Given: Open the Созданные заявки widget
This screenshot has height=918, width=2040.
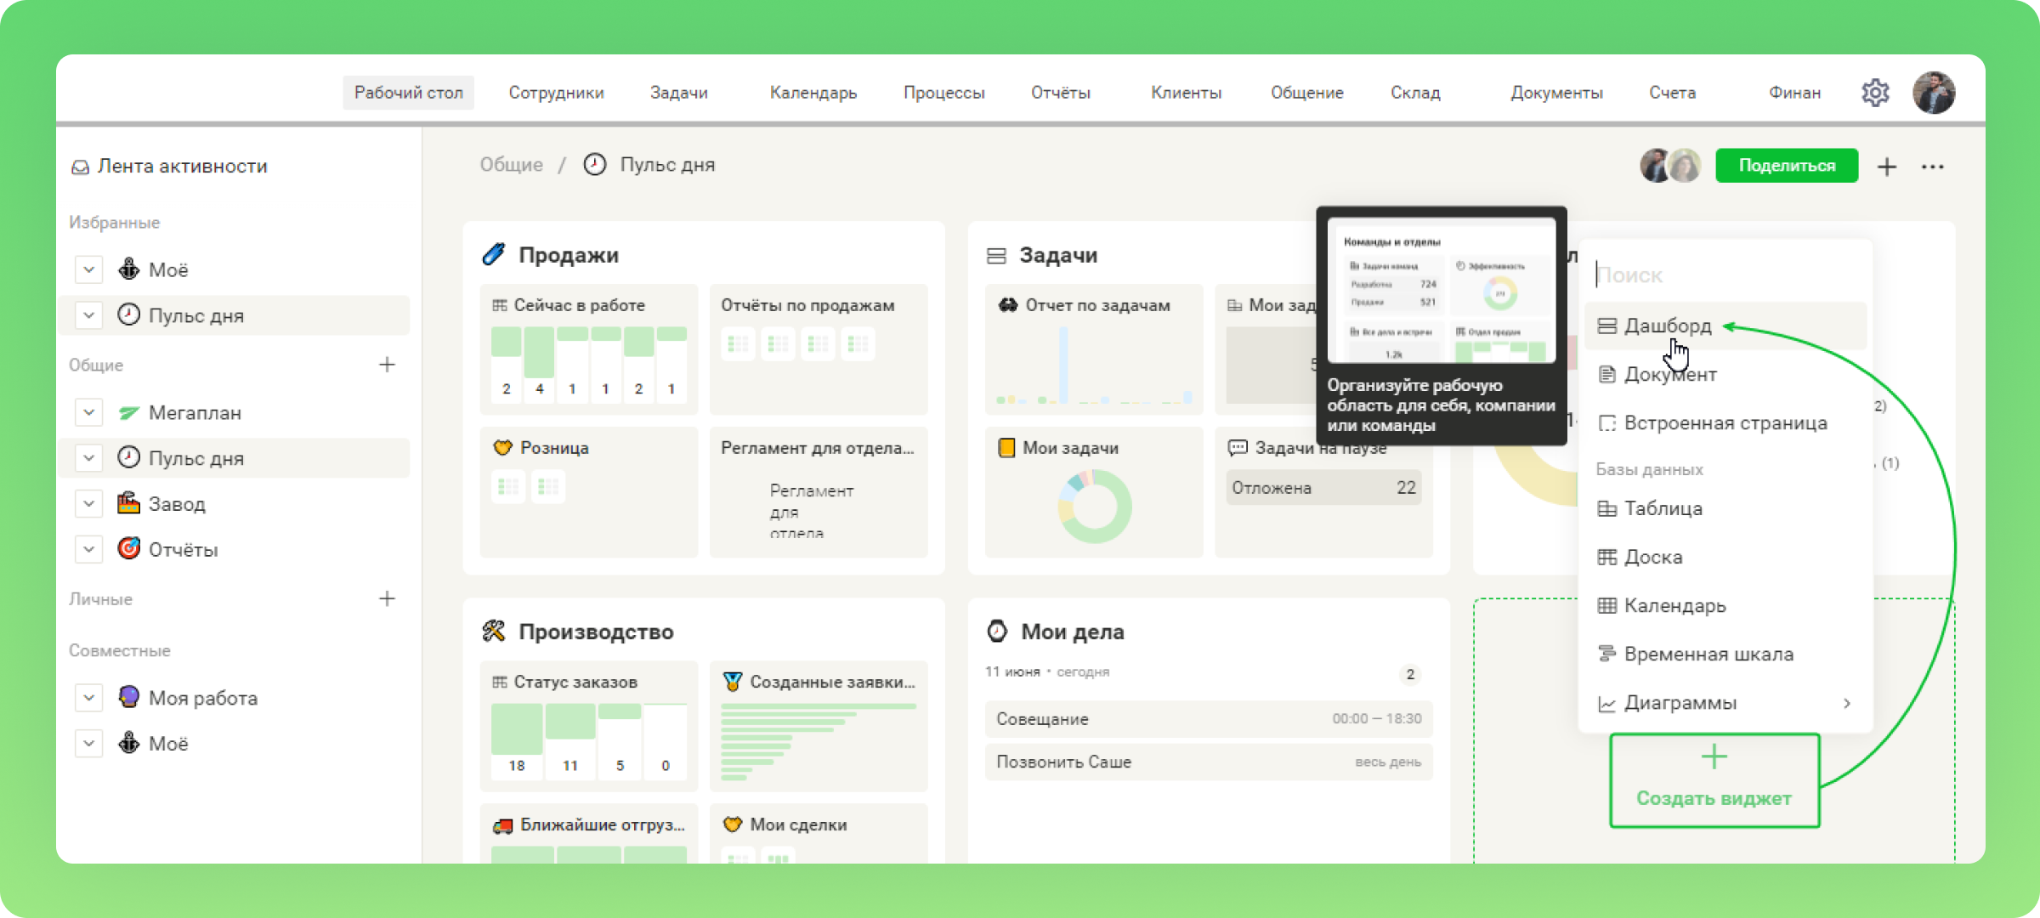Looking at the screenshot, I should click(819, 727).
